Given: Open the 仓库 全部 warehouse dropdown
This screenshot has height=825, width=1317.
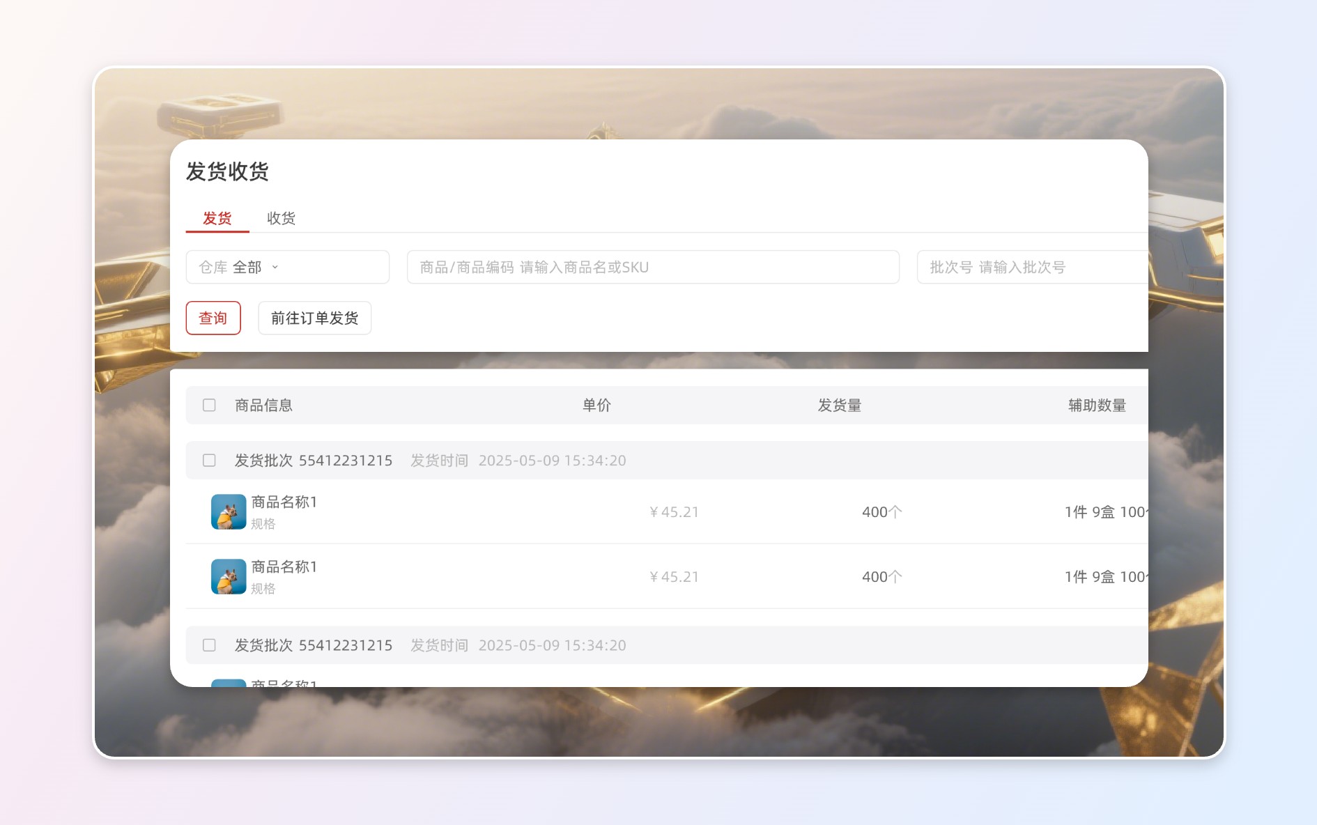Looking at the screenshot, I should tap(286, 267).
